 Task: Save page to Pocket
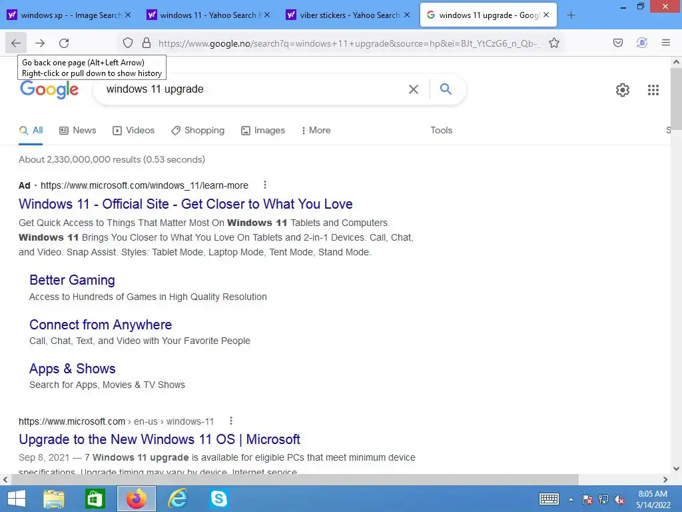coord(617,43)
